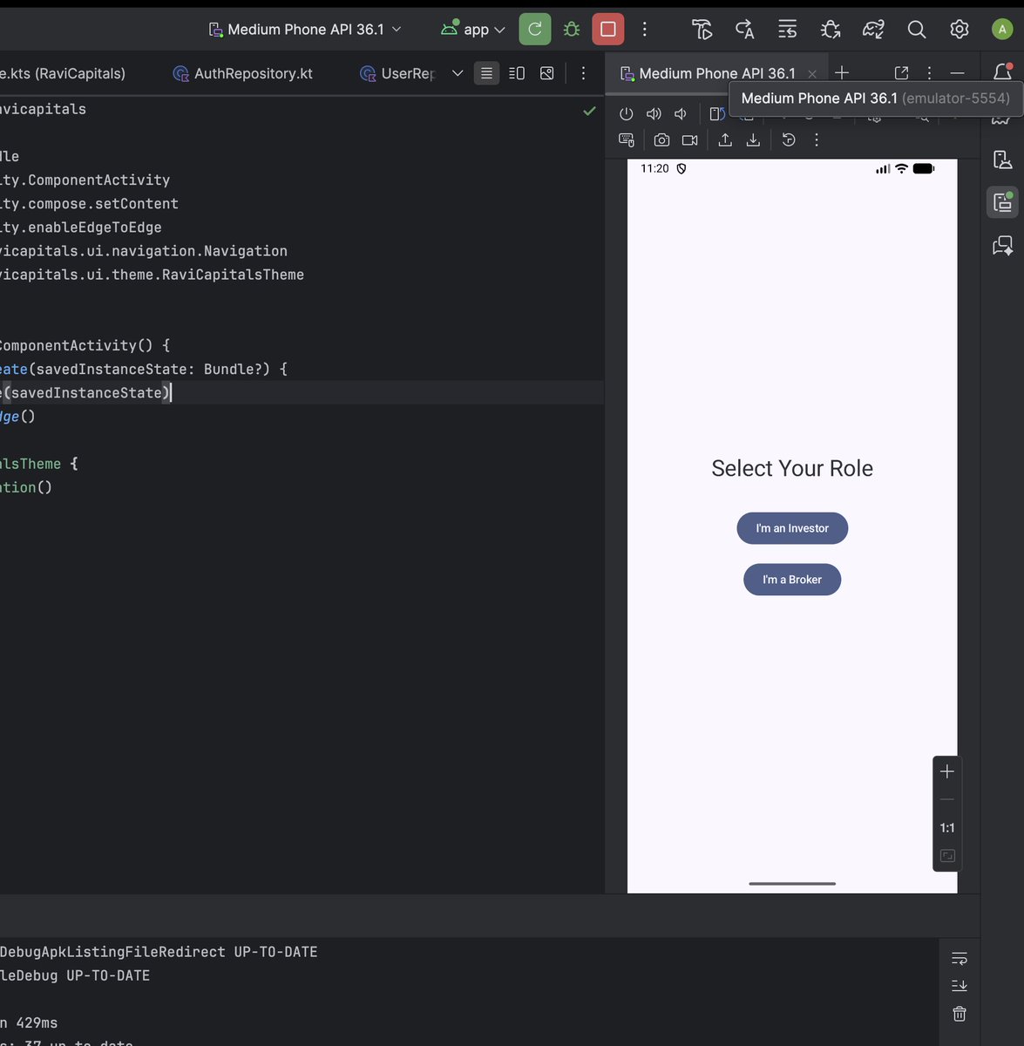
Task: Attach debugger to Android process
Action: click(x=831, y=29)
